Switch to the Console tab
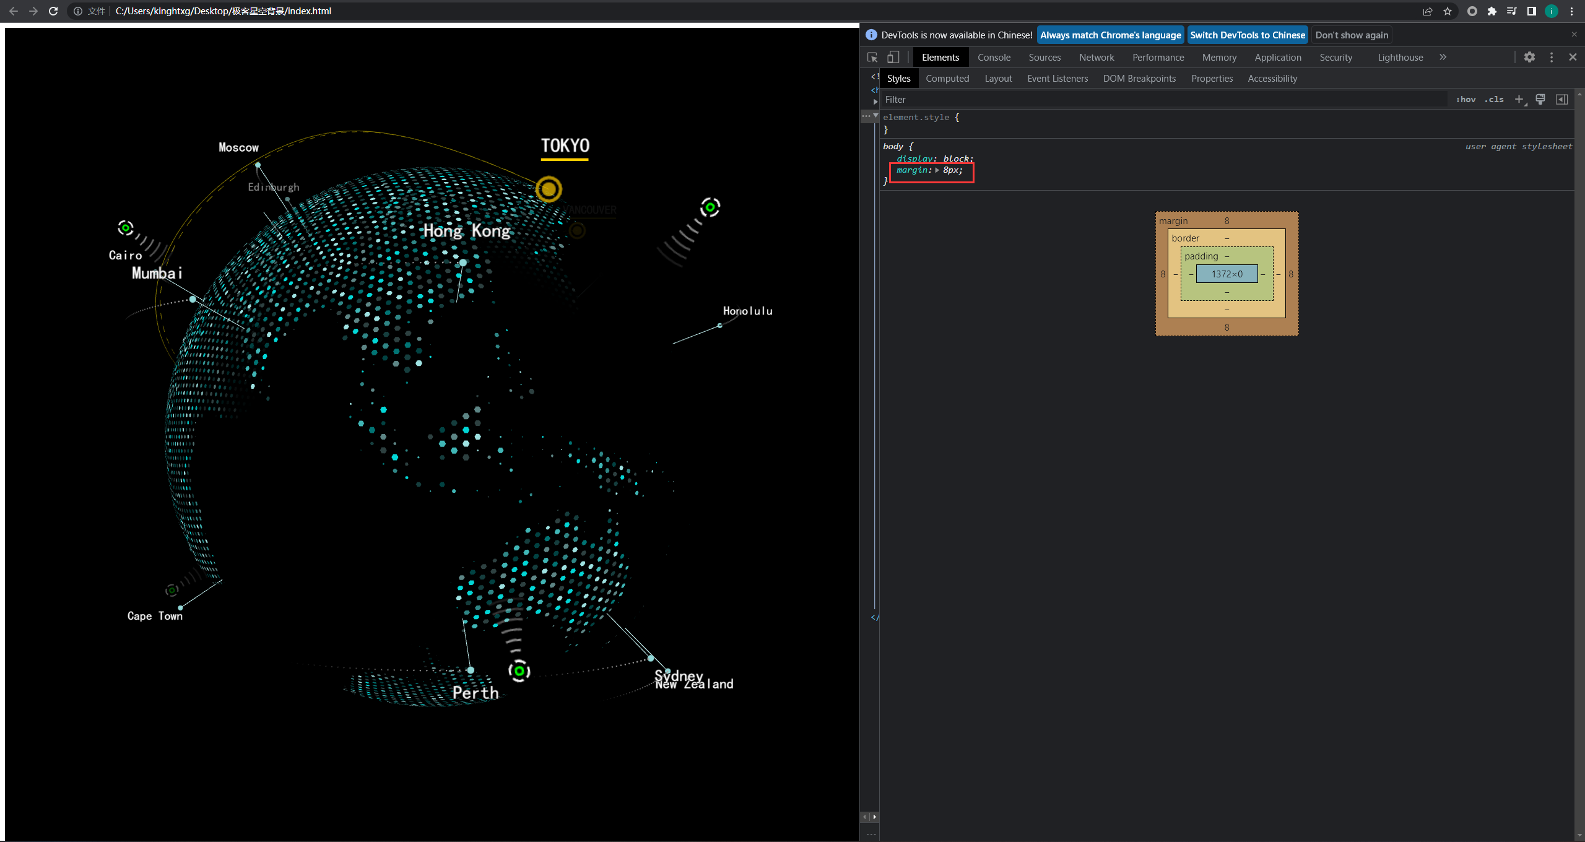 (x=994, y=58)
